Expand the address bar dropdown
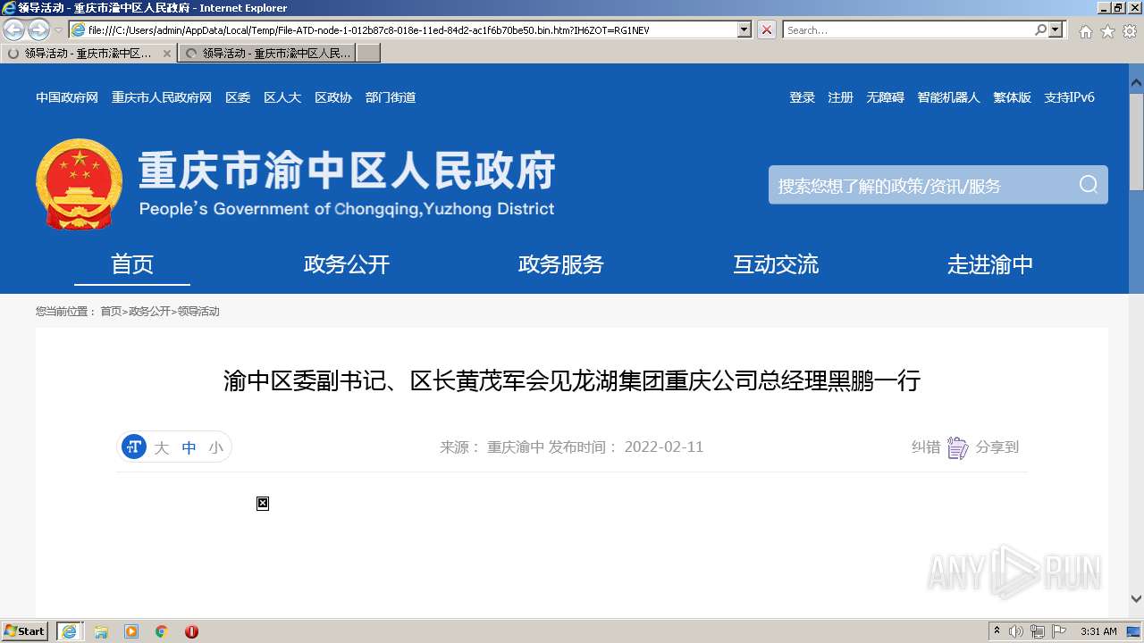The image size is (1144, 643). [x=744, y=29]
